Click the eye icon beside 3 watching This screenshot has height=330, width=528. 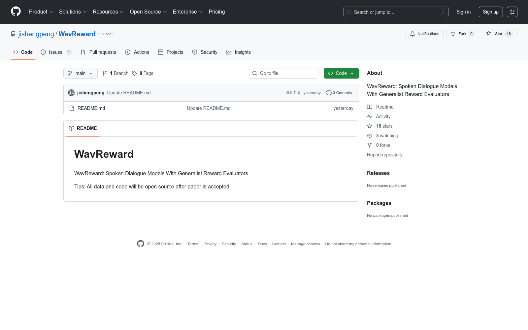(370, 136)
